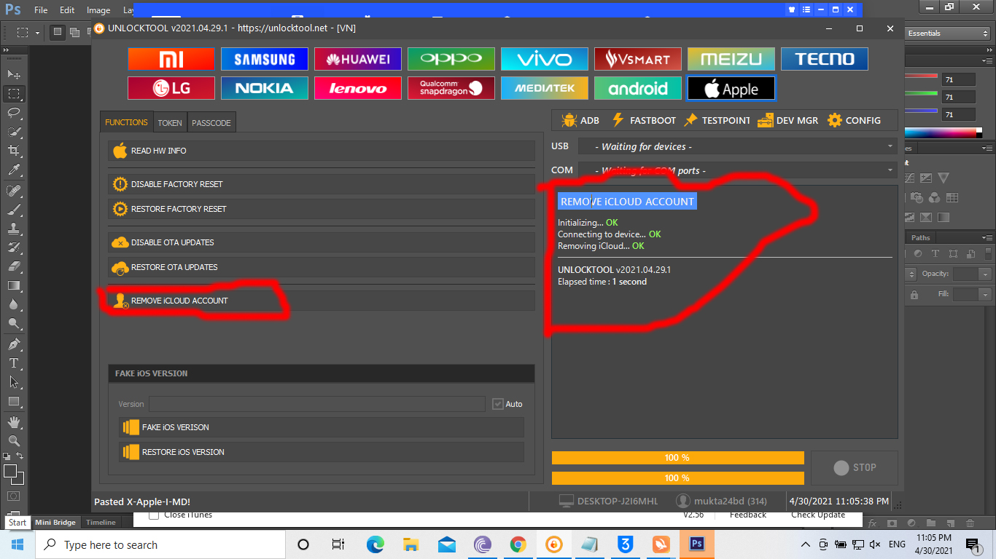Open the COM ports dropdown
The width and height of the screenshot is (996, 559).
point(738,170)
